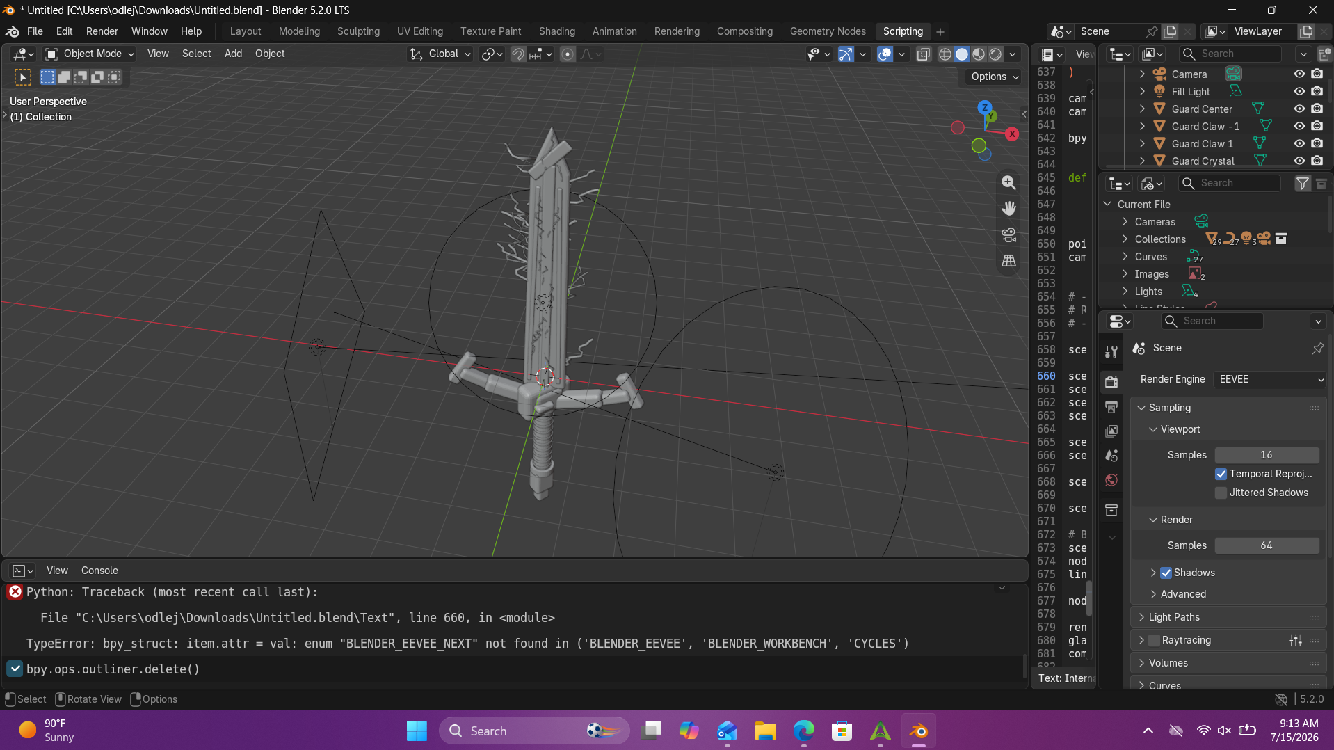The width and height of the screenshot is (1334, 750).
Task: Switch to the Shading workspace tab
Action: pos(556,31)
